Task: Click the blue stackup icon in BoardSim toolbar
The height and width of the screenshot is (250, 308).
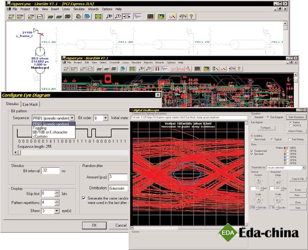Action: tap(123, 69)
